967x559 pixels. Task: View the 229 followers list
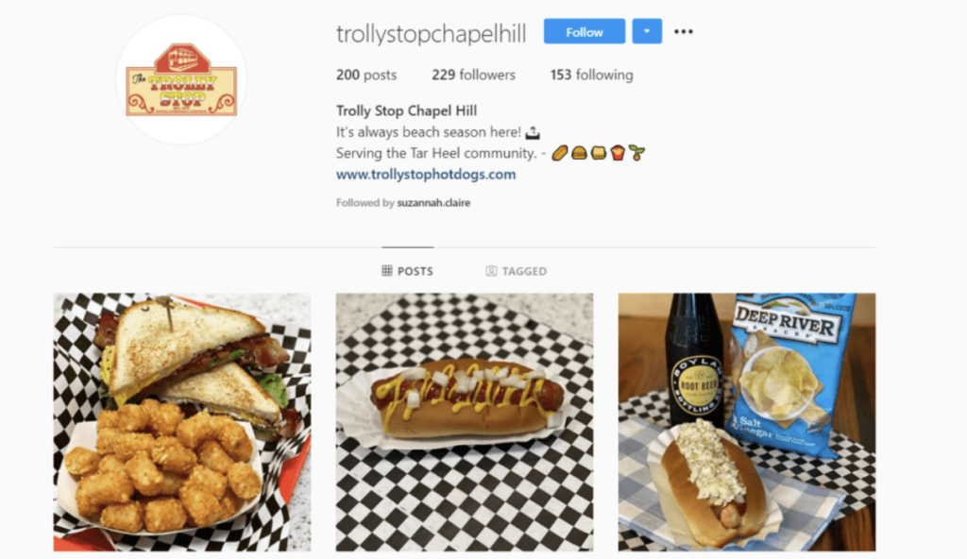(473, 75)
